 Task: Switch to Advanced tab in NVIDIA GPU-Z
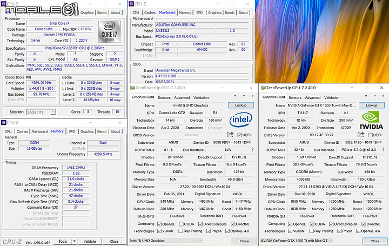(313, 97)
